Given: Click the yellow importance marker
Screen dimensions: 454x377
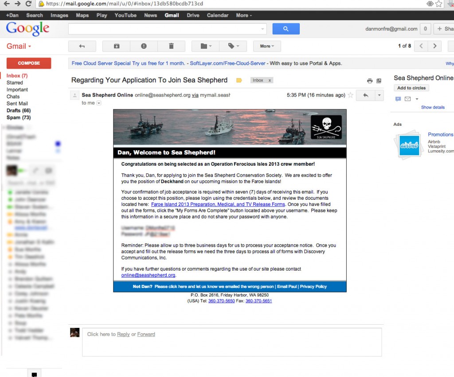Looking at the screenshot, I should click(x=239, y=80).
